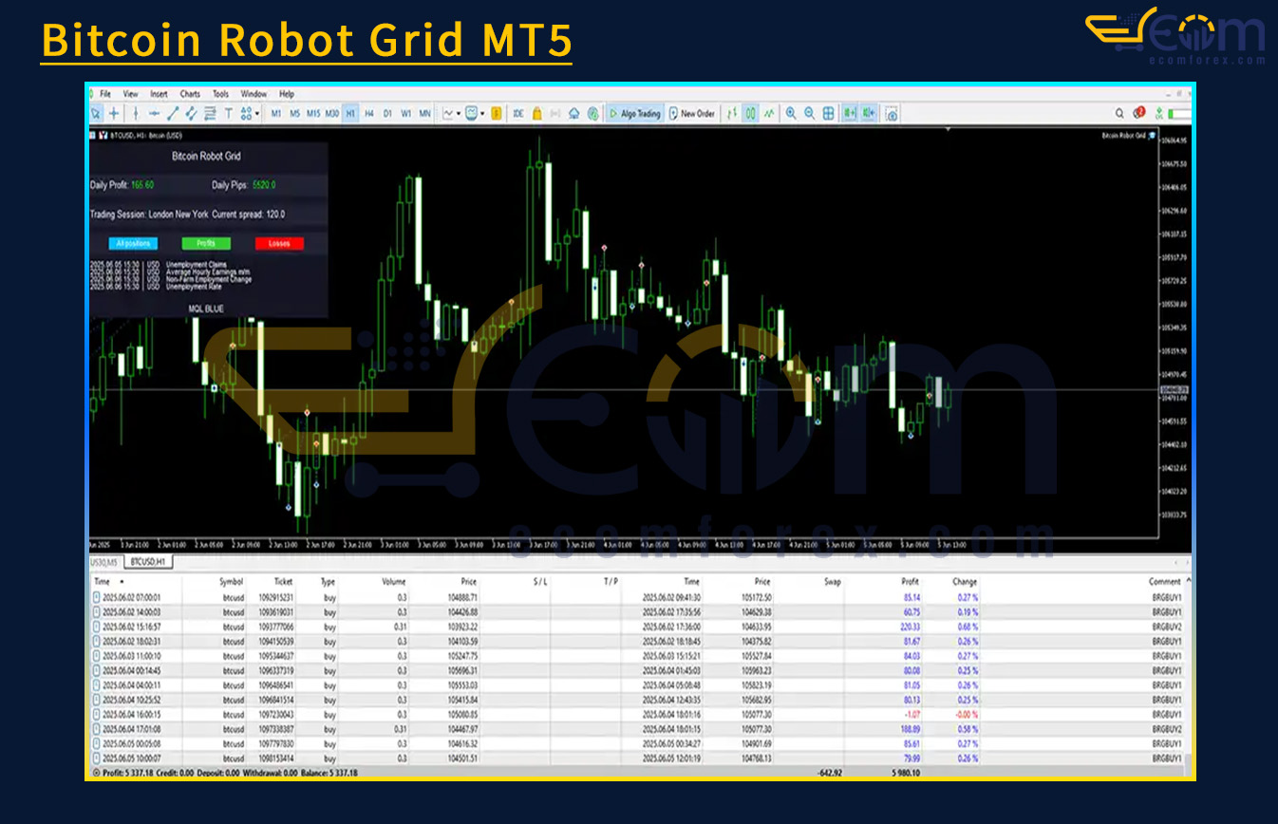Select the D1 timeframe
Screen dimensions: 1278x824
click(387, 114)
